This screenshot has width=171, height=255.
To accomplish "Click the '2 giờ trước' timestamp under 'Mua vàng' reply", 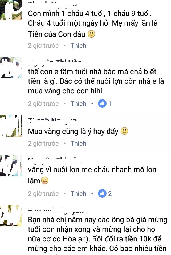I will pos(43,144).
